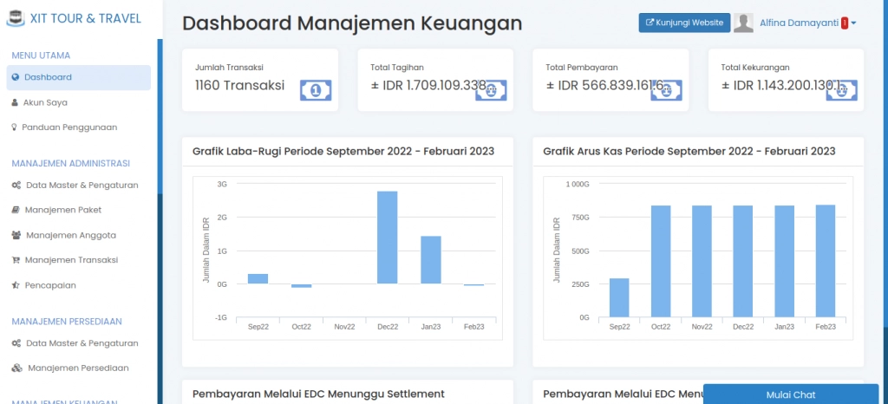Click the Dec22 bar in Laba-Rugi chart
Screen dimensions: 888x404
(x=387, y=238)
